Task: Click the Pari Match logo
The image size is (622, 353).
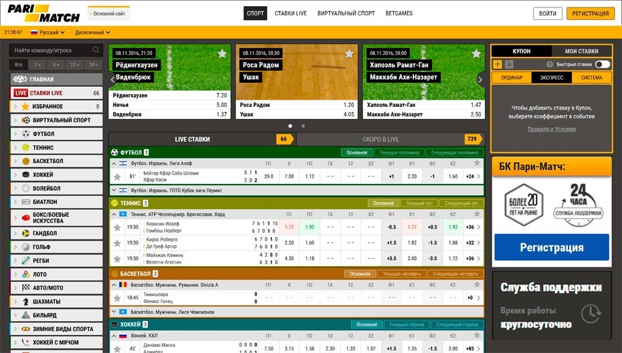Action: coord(43,13)
